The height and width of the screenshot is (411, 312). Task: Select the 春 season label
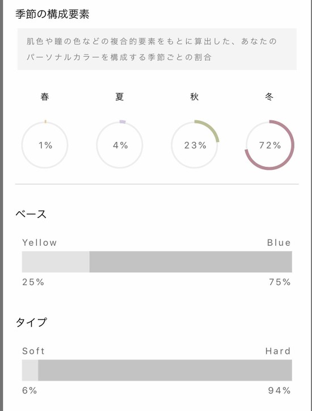pyautogui.click(x=45, y=97)
